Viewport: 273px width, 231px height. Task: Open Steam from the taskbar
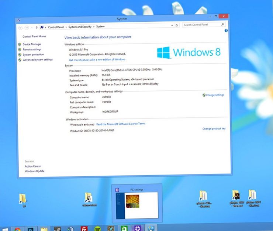point(57,229)
